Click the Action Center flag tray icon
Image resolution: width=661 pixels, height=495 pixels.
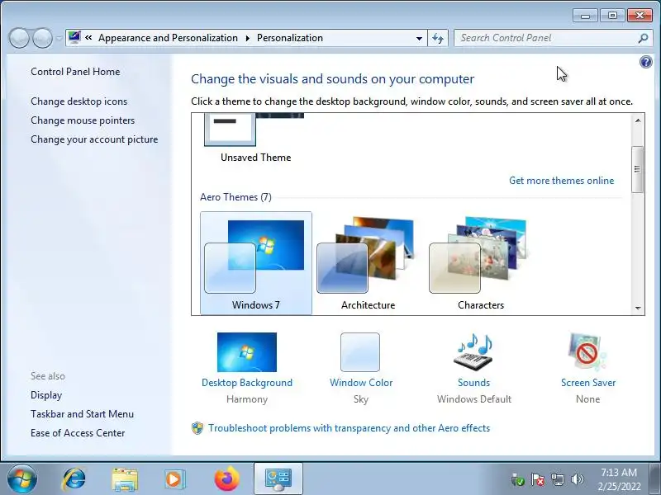pos(538,479)
